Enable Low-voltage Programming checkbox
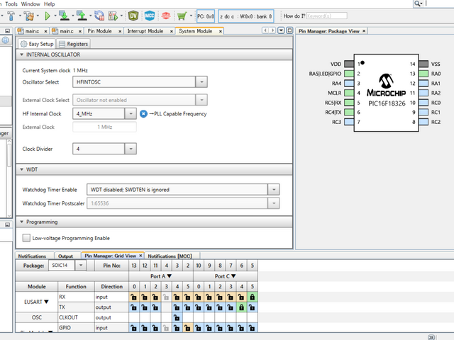454x340 pixels. pyautogui.click(x=27, y=238)
